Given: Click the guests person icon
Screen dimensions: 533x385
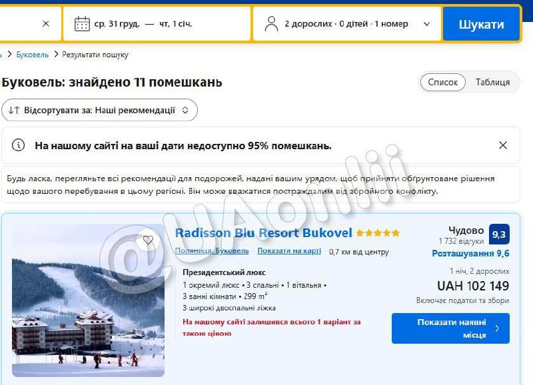Looking at the screenshot, I should [x=271, y=24].
